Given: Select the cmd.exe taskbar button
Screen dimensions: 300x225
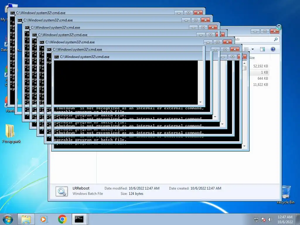Looking at the screenshot, I should [x=79, y=219].
